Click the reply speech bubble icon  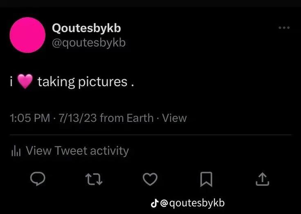tap(38, 179)
